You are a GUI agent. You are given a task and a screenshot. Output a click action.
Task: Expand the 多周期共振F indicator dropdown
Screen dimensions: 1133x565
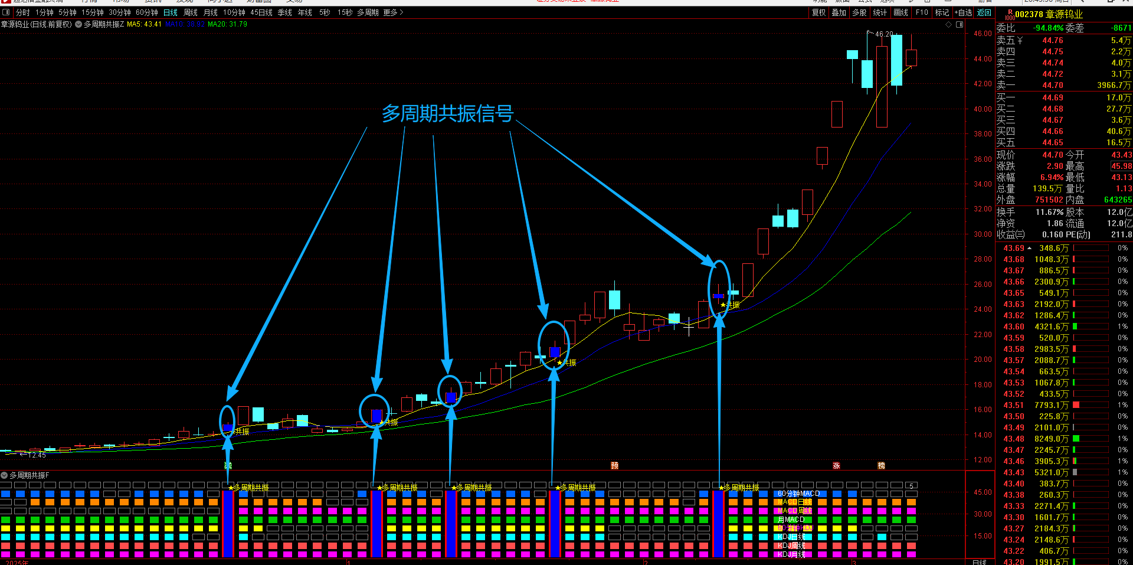4,475
